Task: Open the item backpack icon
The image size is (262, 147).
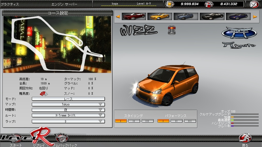Action: 61,138
